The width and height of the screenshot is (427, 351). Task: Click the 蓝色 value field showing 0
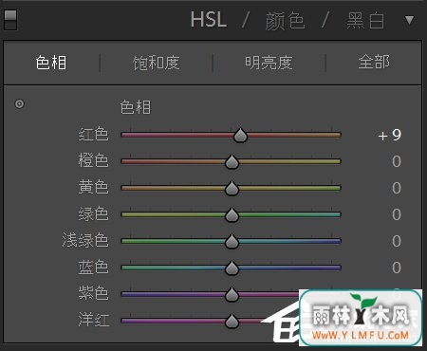397,268
